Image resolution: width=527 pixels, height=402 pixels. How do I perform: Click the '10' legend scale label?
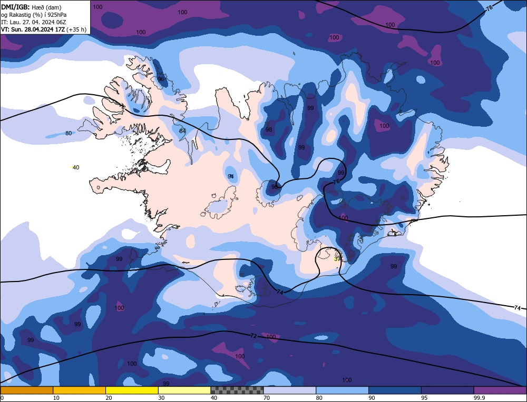click(x=56, y=398)
